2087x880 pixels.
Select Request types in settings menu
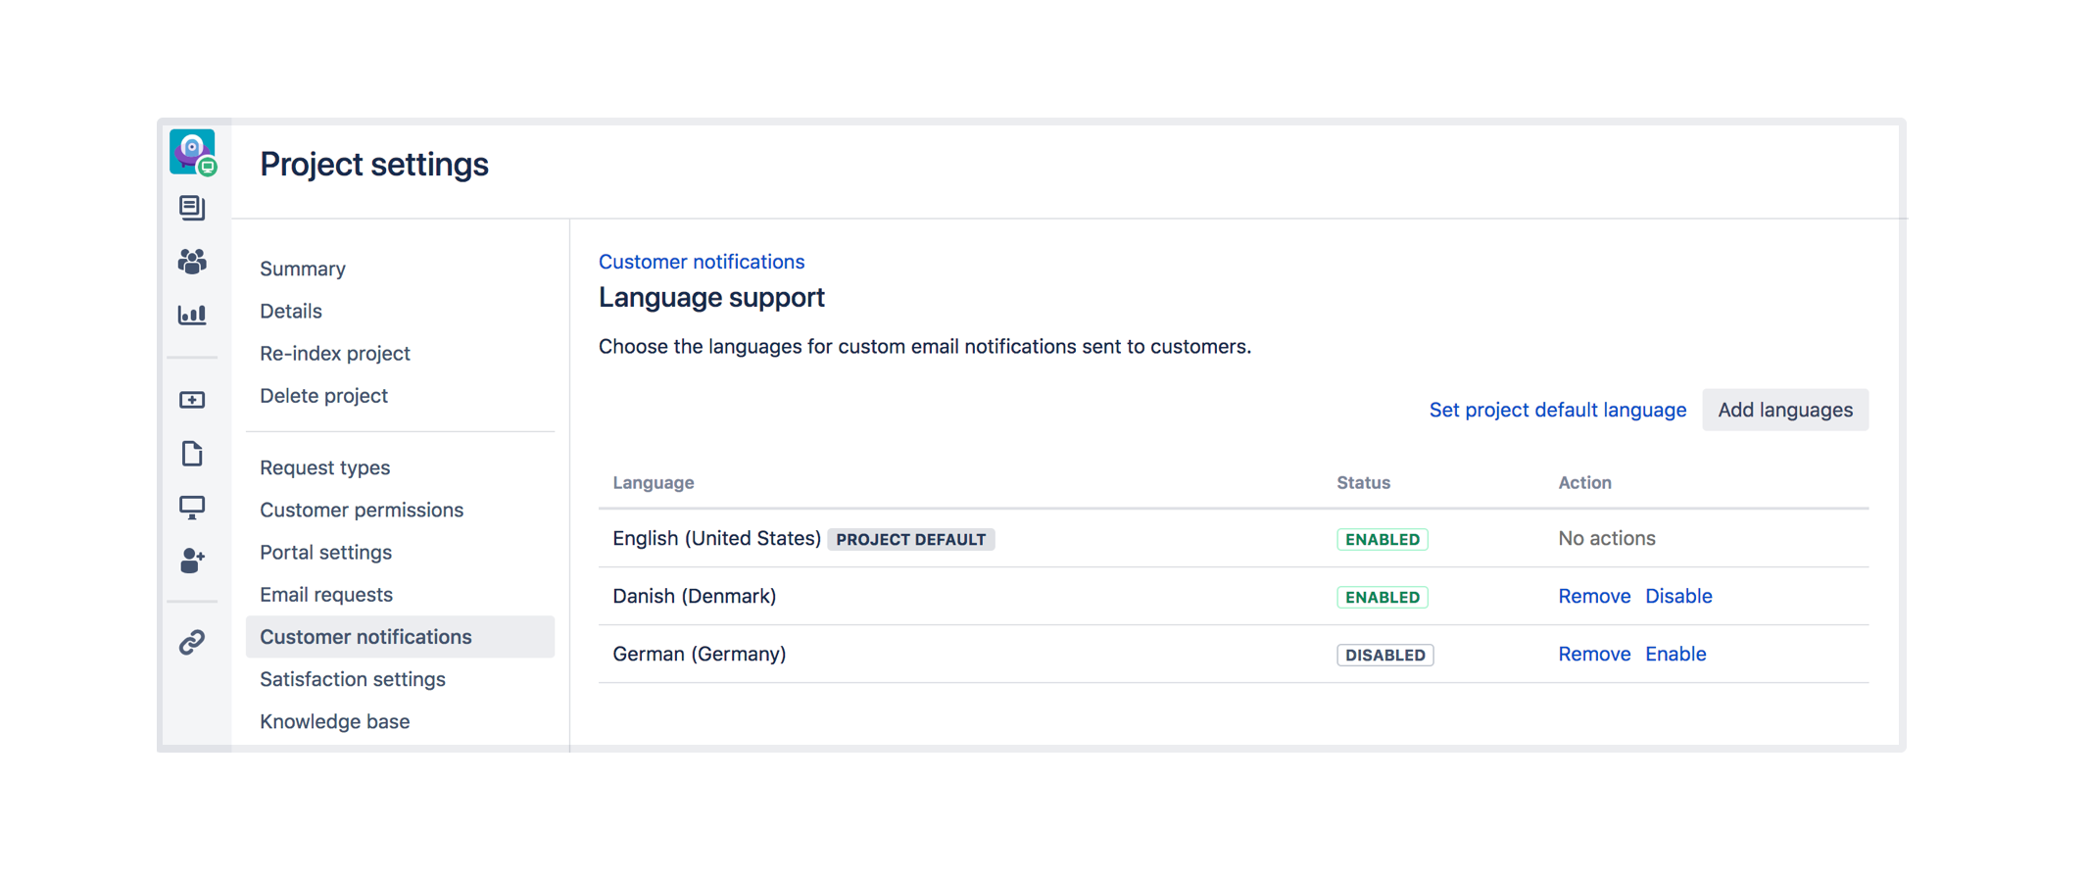click(324, 467)
